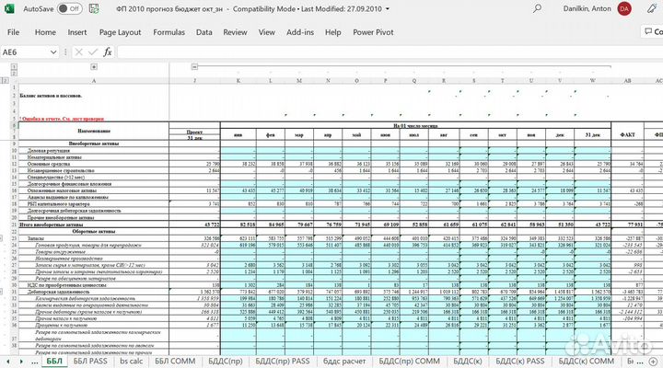Click the Save icon beside AutoSave
This screenshot has height=368, width=663.
pos(94,8)
